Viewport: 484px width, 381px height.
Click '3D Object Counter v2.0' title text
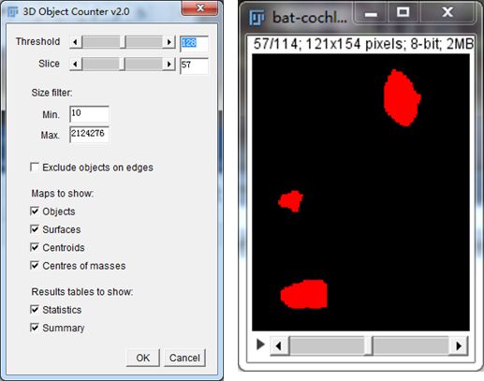click(76, 12)
